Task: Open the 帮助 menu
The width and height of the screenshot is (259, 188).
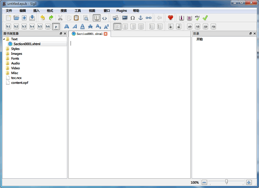Action: pos(136,11)
